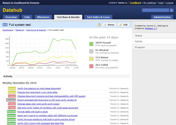
Task: Click Passed badge for CSV import test
Action: 11,123
